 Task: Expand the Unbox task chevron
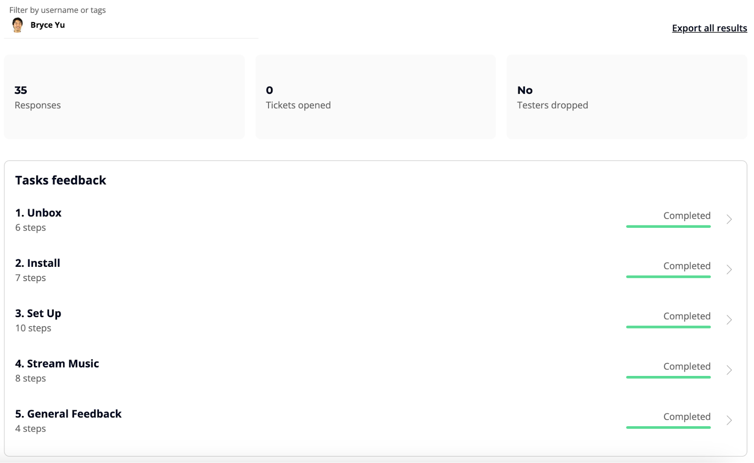[x=729, y=219]
